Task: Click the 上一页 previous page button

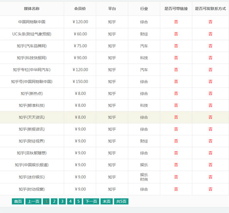Action: [x=33, y=201]
